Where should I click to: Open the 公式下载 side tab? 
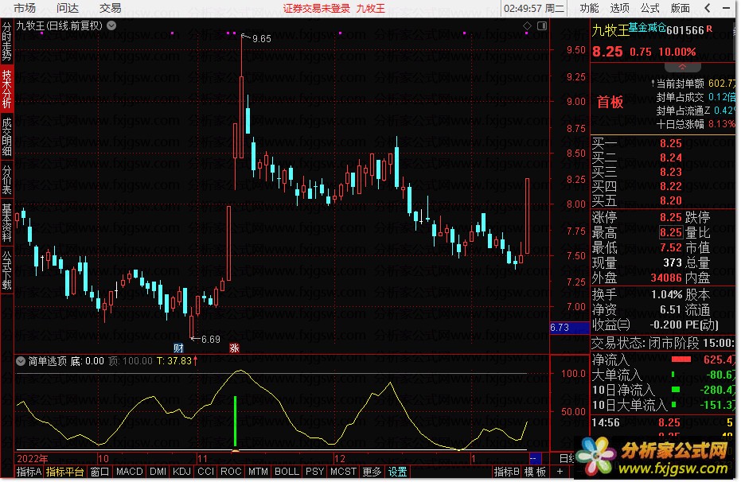(6, 270)
